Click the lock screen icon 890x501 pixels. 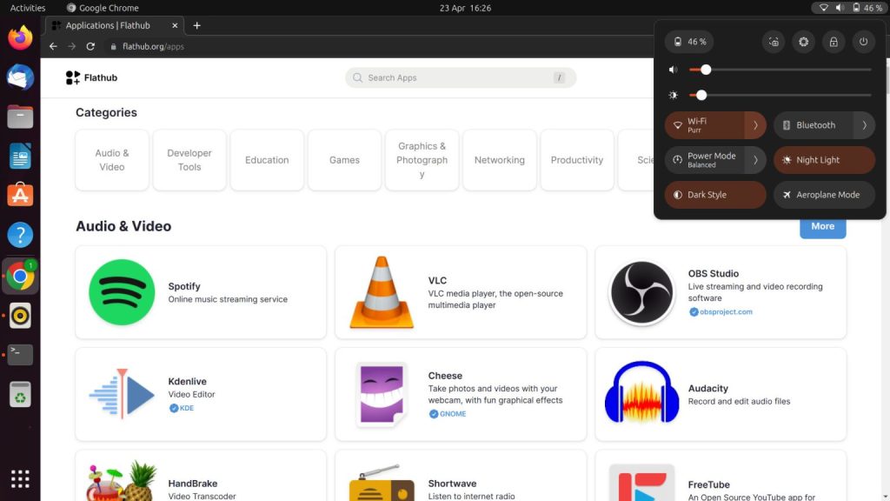(834, 42)
